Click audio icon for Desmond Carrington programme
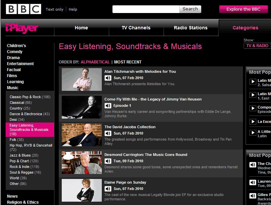 tap(108, 161)
